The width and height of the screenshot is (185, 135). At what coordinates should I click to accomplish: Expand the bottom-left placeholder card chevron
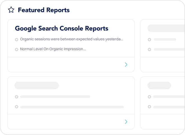[x=126, y=122]
